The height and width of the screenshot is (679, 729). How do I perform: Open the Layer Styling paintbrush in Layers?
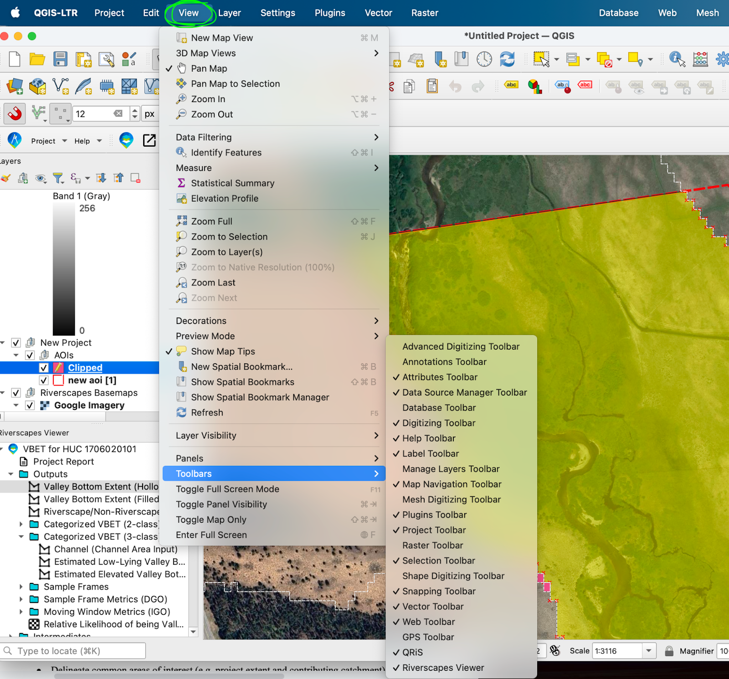click(x=5, y=178)
